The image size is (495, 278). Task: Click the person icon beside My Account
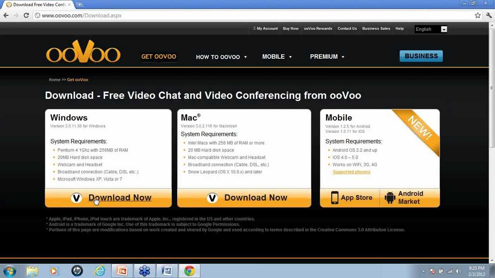[254, 29]
